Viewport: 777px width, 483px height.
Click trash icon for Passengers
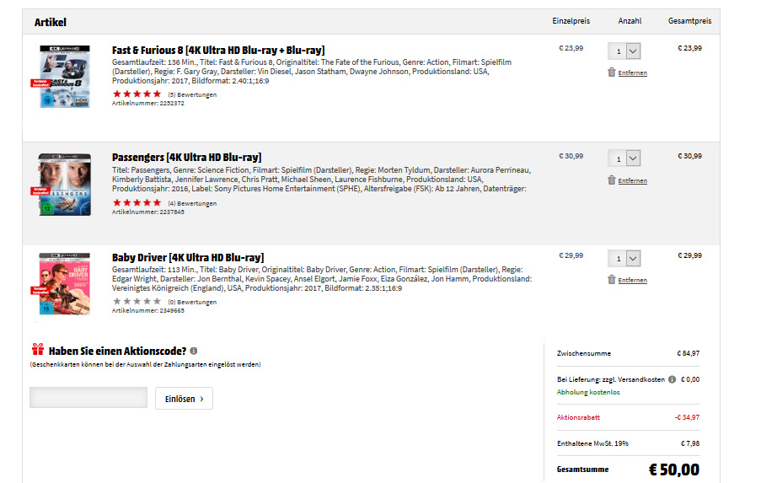(612, 180)
